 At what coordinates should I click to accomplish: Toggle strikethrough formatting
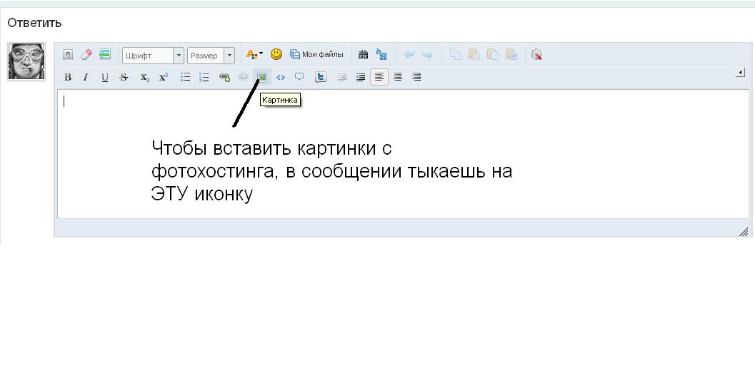[124, 77]
